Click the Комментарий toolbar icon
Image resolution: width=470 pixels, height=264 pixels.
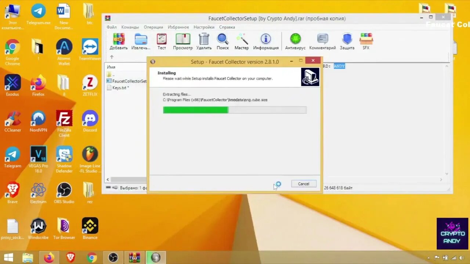pos(322,41)
